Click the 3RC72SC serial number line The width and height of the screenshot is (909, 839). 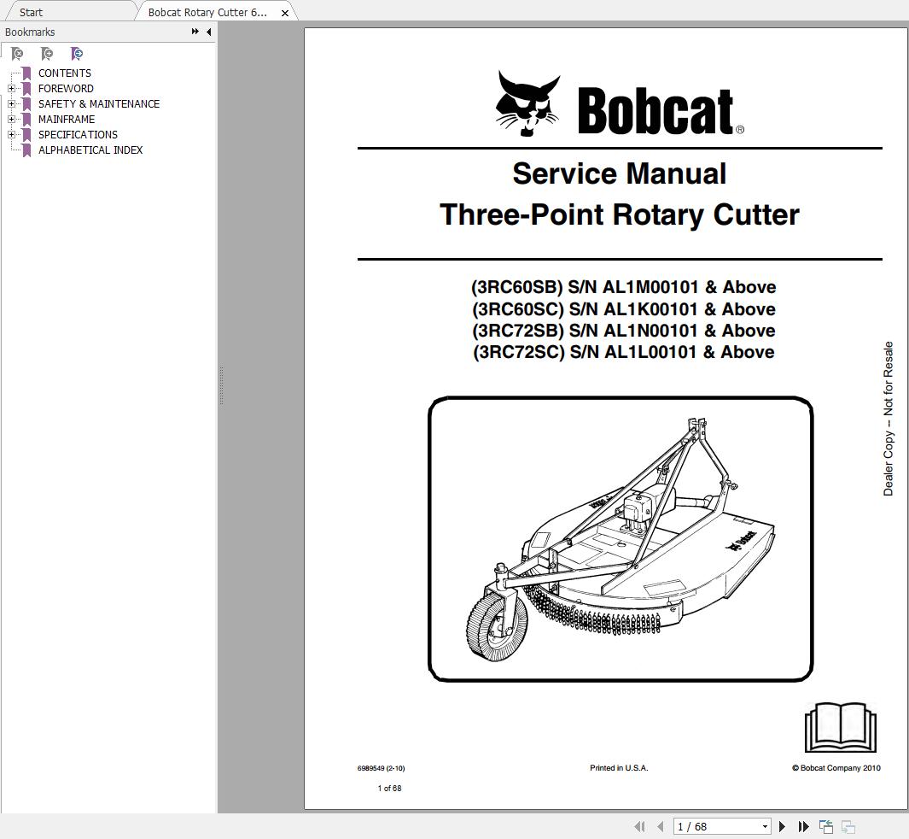[x=624, y=352]
